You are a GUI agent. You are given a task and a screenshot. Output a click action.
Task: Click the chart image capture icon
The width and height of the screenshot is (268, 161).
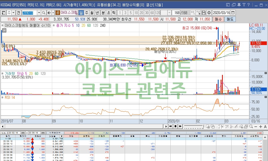[x=246, y=126]
